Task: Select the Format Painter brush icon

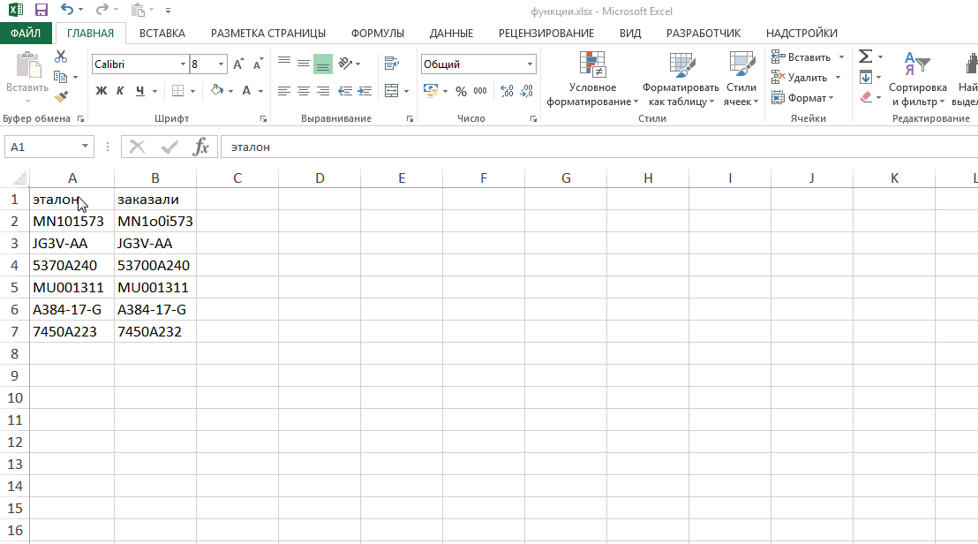Action: click(61, 97)
